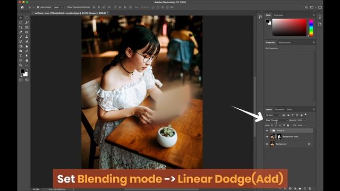Screen dimensions: 340x191
Task: Pick a color in the red color field
Action: (x=289, y=27)
